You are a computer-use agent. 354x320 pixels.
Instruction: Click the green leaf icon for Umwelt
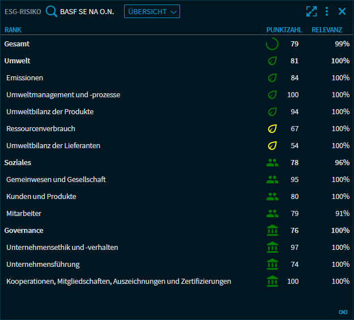coord(272,60)
